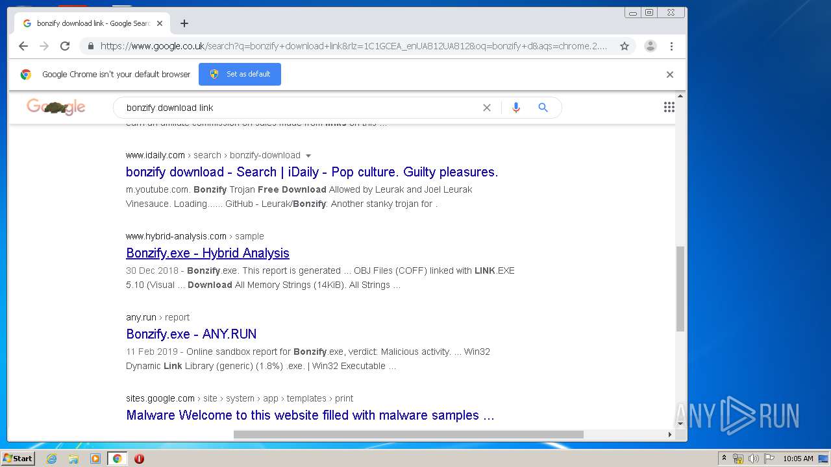Go back to the previous page
The height and width of the screenshot is (467, 831).
coord(23,46)
